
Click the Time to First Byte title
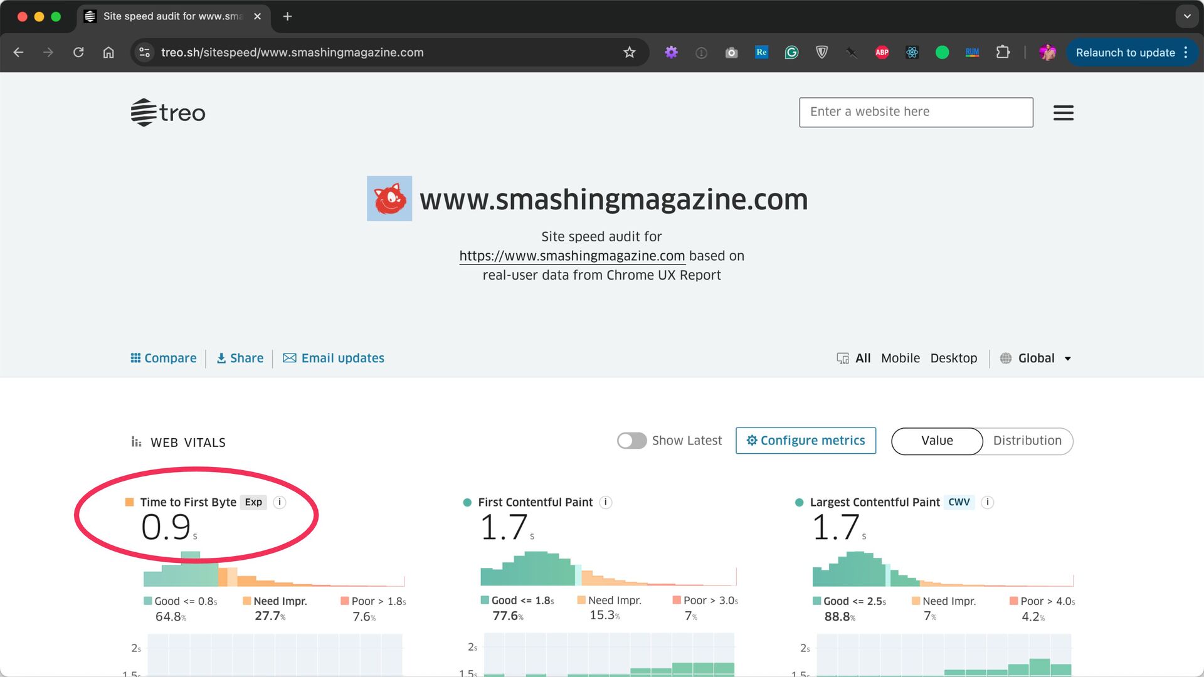tap(188, 502)
